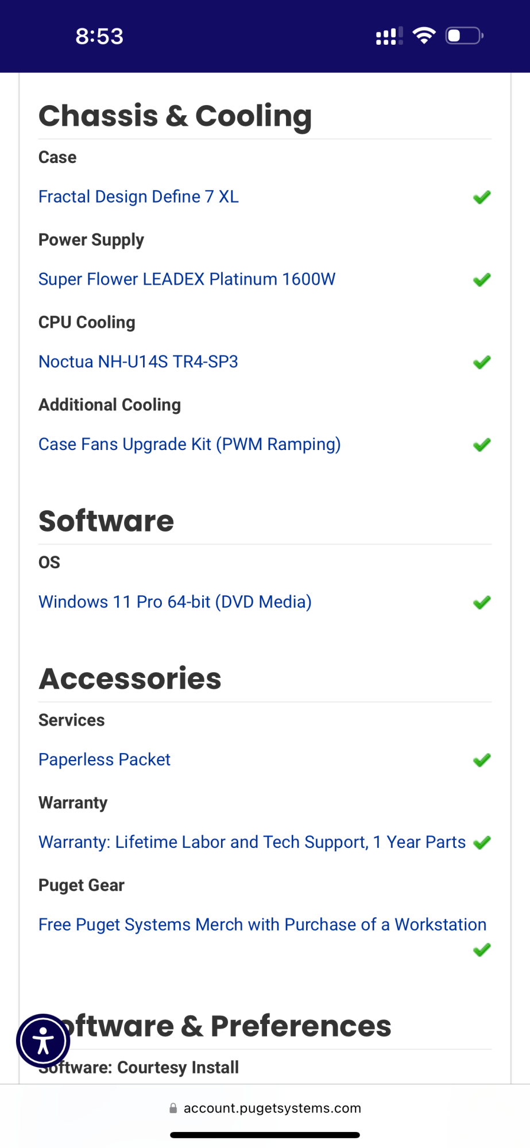Open the Noctua NH-U14S TR4-SP3 link

pyautogui.click(x=138, y=362)
